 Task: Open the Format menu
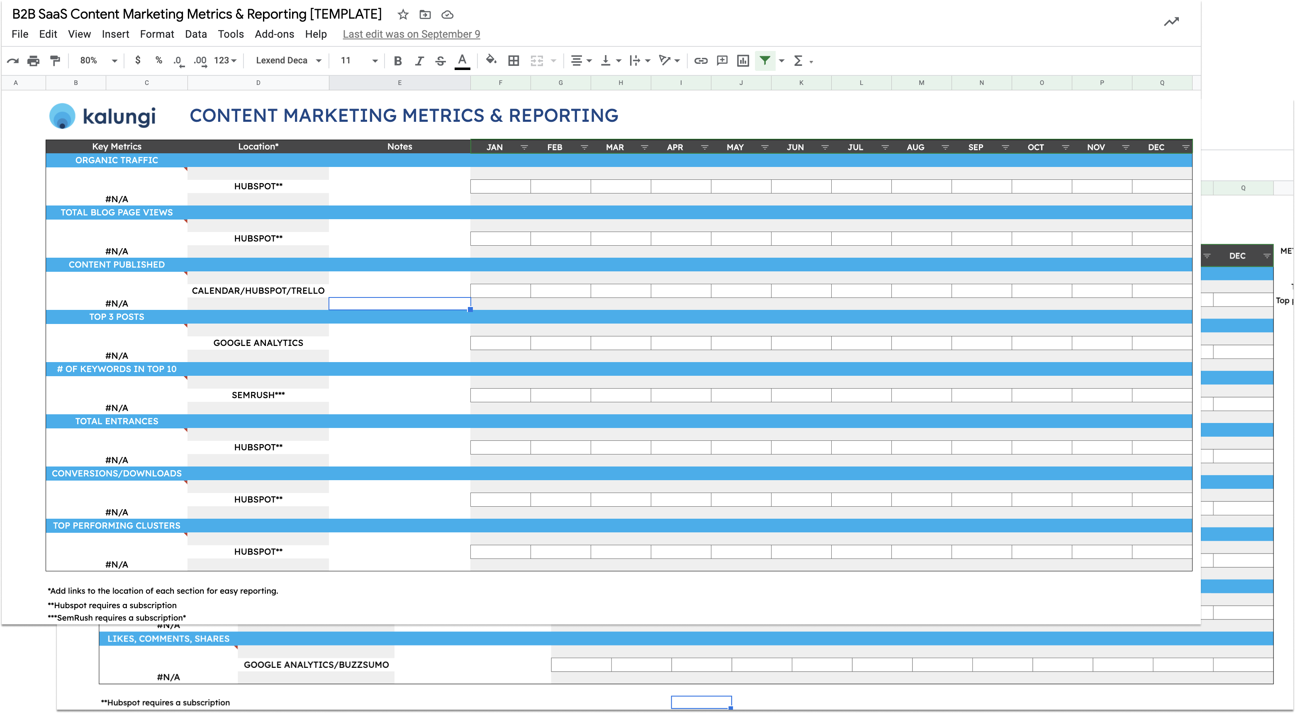click(157, 34)
